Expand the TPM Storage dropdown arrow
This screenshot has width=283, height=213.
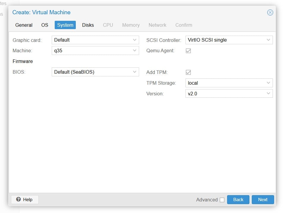(268, 83)
